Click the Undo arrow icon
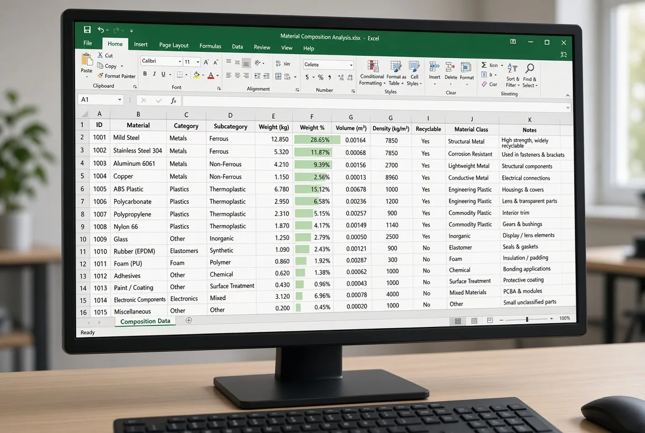 click(x=101, y=30)
